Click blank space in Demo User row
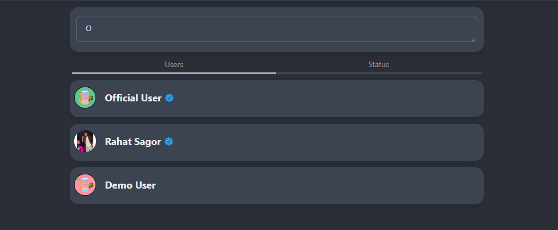Screen dimensions: 558x230 (327, 186)
